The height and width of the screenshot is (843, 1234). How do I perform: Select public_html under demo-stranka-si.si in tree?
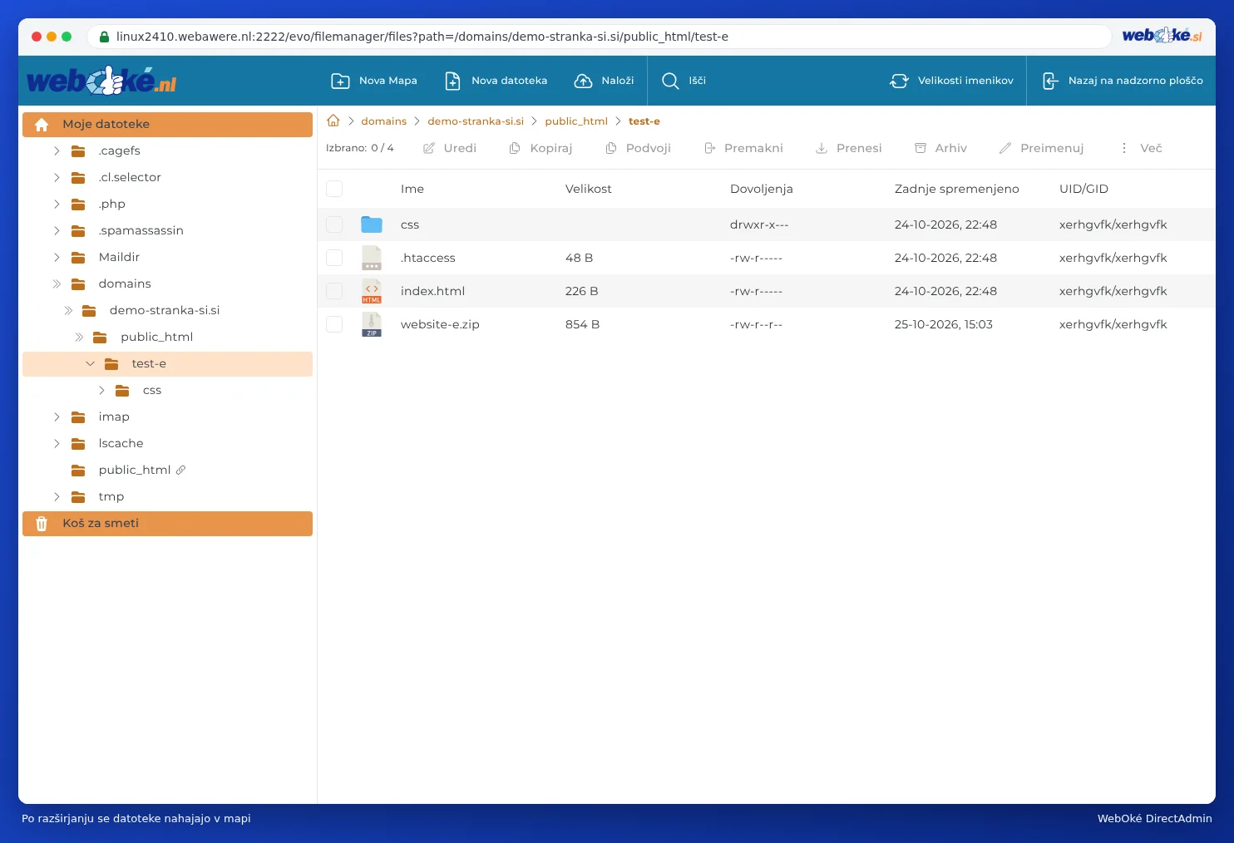tap(156, 337)
